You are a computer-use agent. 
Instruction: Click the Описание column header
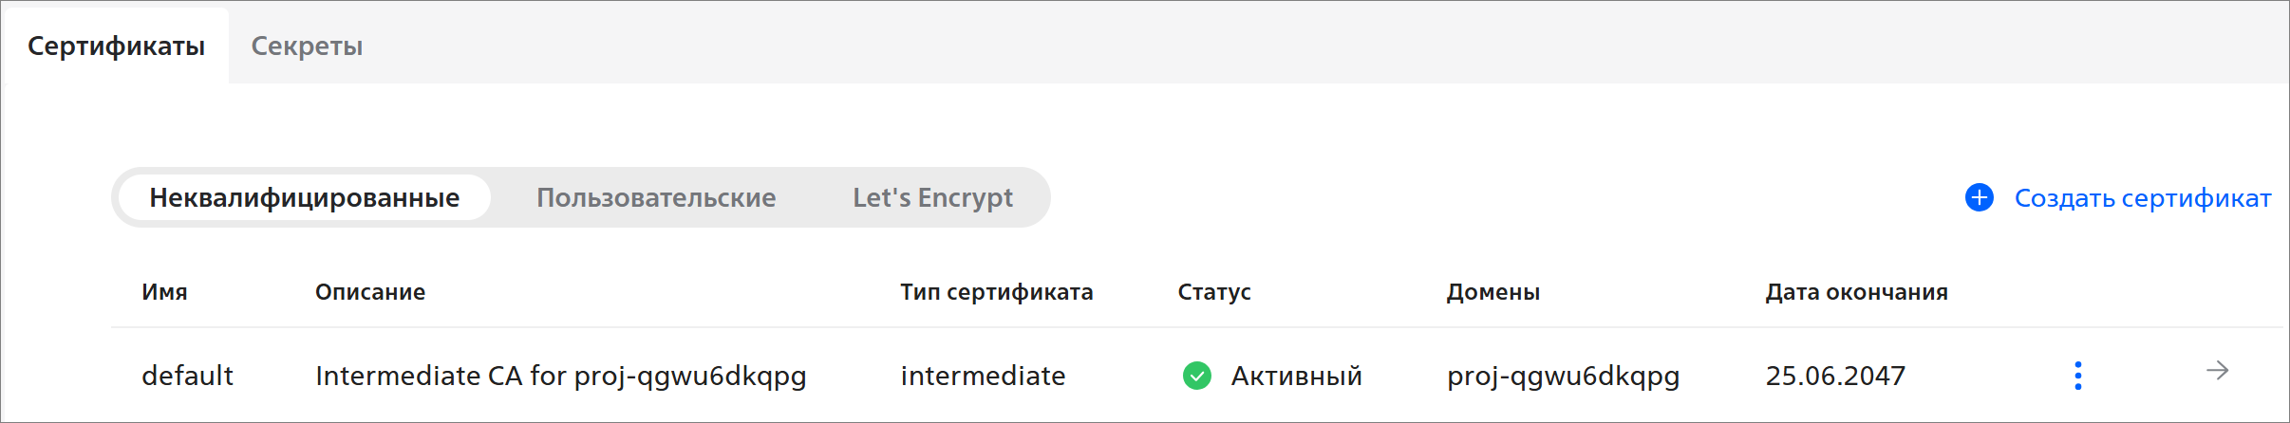[x=370, y=292]
